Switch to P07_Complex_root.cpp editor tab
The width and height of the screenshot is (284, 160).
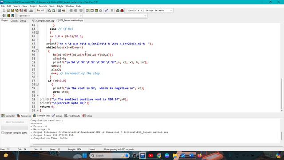tap(43, 21)
